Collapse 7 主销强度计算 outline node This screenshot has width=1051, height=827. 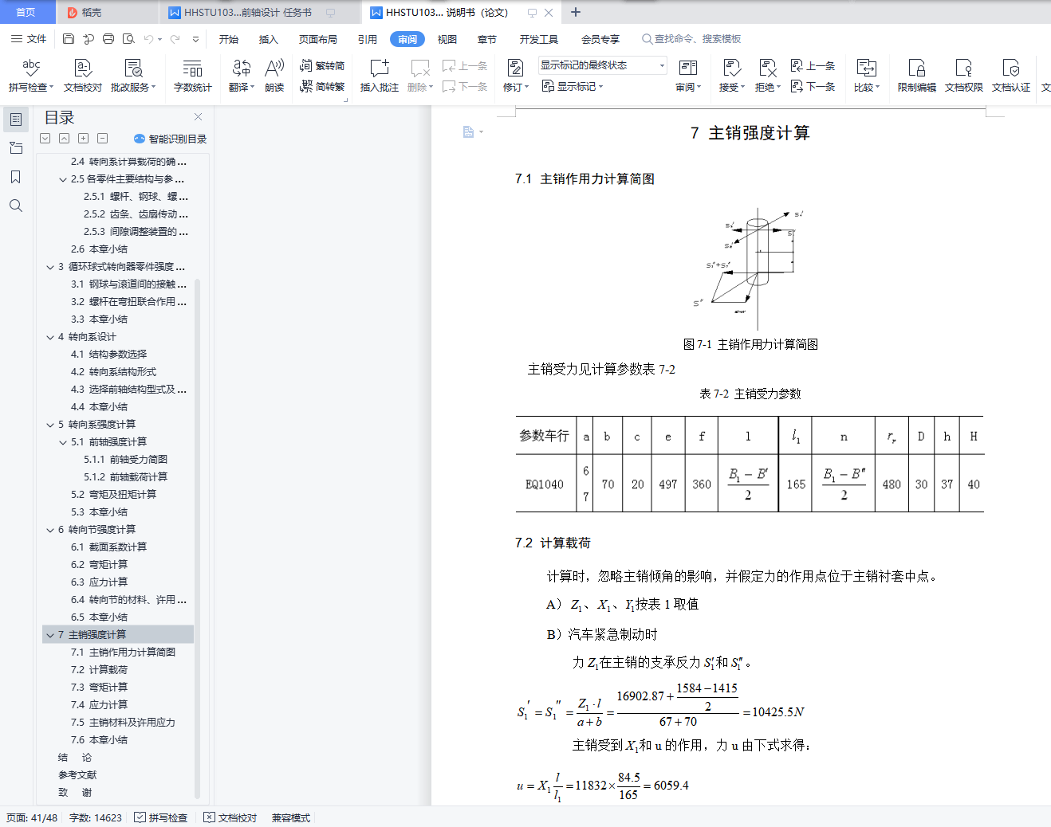(50, 635)
